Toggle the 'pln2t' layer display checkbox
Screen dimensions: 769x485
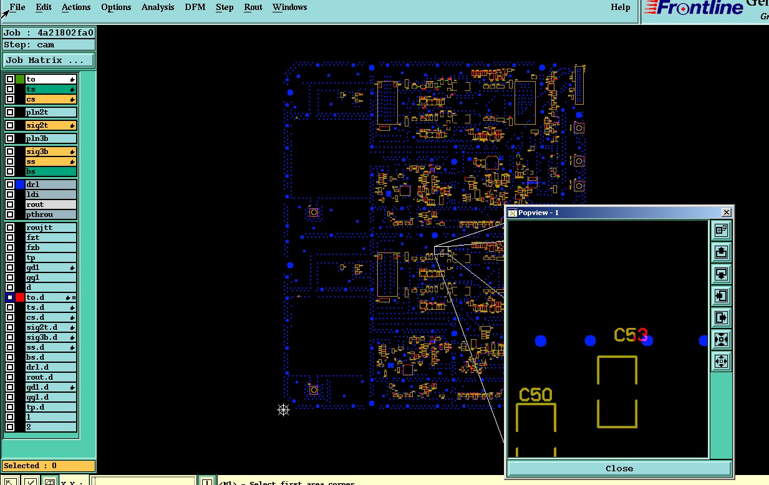[10, 112]
